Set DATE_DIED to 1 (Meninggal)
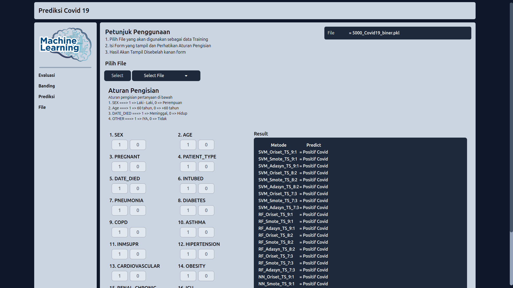The width and height of the screenshot is (513, 288). coord(119,188)
